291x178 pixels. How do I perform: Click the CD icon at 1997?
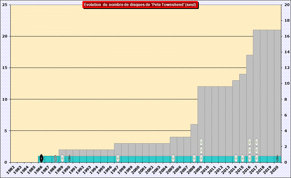118,158
